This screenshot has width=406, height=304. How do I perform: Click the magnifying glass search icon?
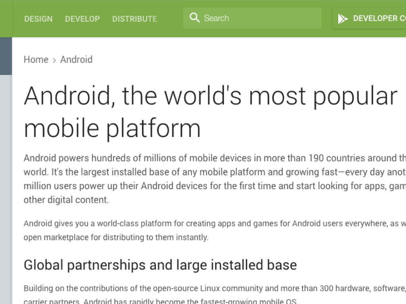coord(194,18)
